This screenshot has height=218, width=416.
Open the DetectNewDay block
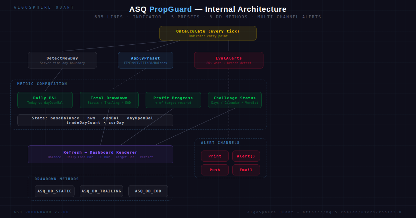click(x=62, y=60)
